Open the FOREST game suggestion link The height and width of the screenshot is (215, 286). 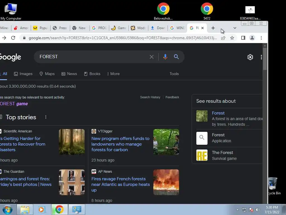[x=14, y=104]
